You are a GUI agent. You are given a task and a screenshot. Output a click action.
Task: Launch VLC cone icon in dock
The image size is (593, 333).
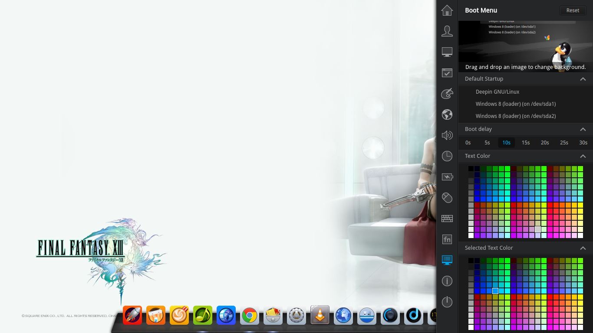tap(320, 315)
